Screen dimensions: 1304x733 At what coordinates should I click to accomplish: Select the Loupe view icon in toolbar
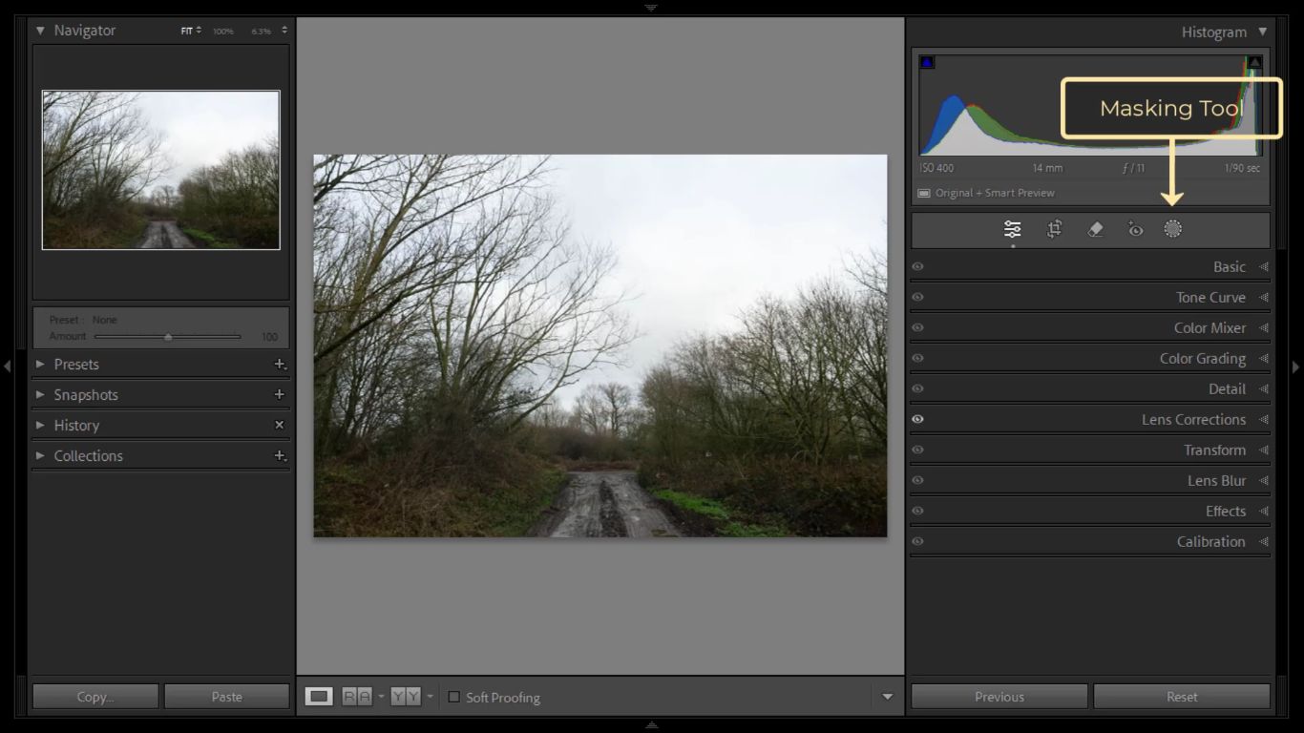(x=319, y=697)
